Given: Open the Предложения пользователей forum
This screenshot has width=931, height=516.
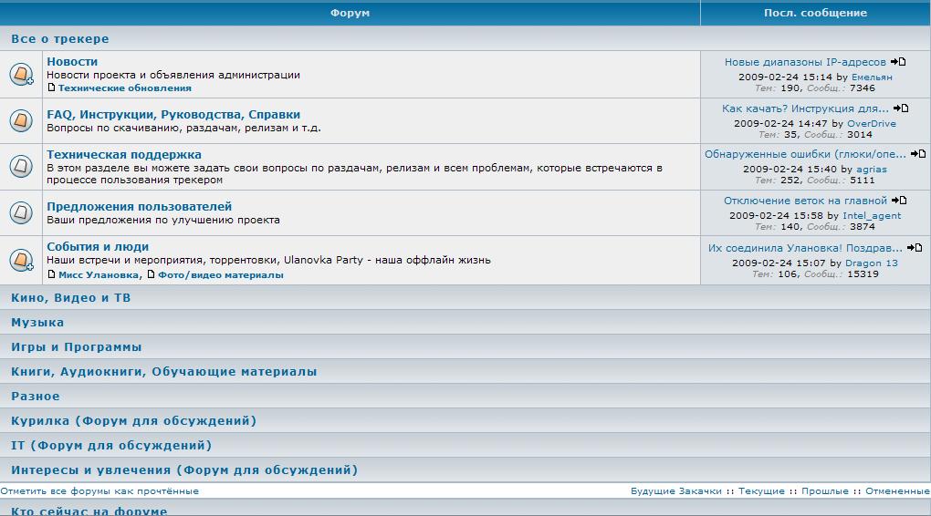Looking at the screenshot, I should tap(140, 206).
